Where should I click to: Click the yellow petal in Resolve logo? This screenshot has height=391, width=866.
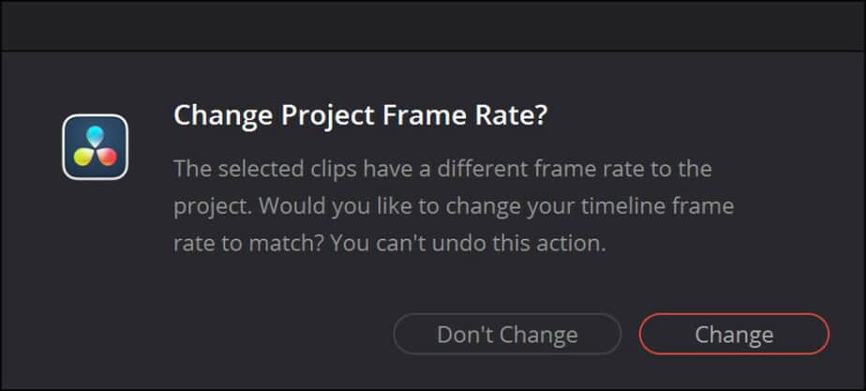click(84, 157)
